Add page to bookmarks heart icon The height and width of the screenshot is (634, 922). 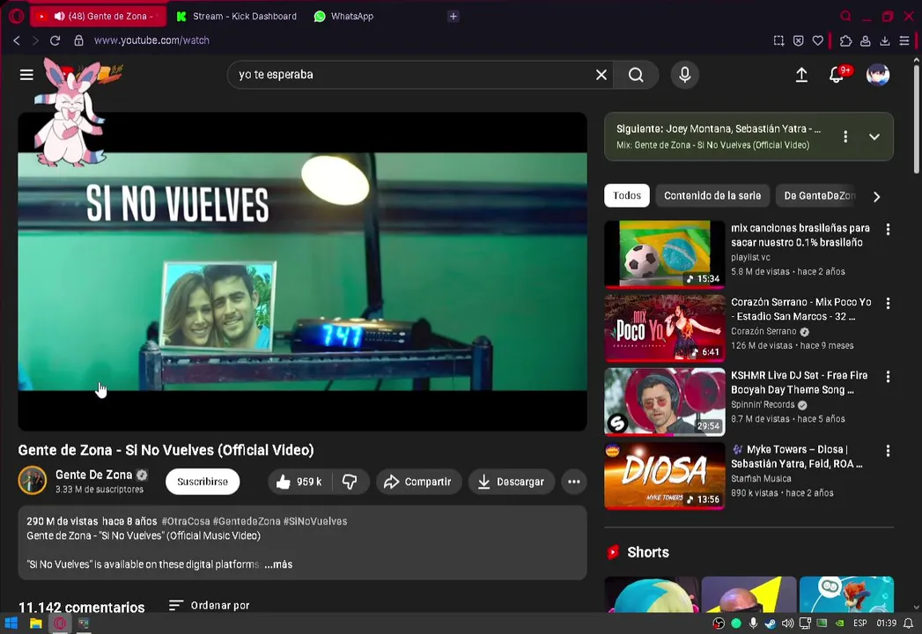point(817,41)
